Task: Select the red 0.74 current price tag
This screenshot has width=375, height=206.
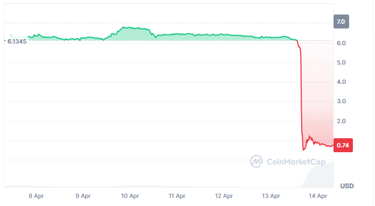Action: (343, 145)
